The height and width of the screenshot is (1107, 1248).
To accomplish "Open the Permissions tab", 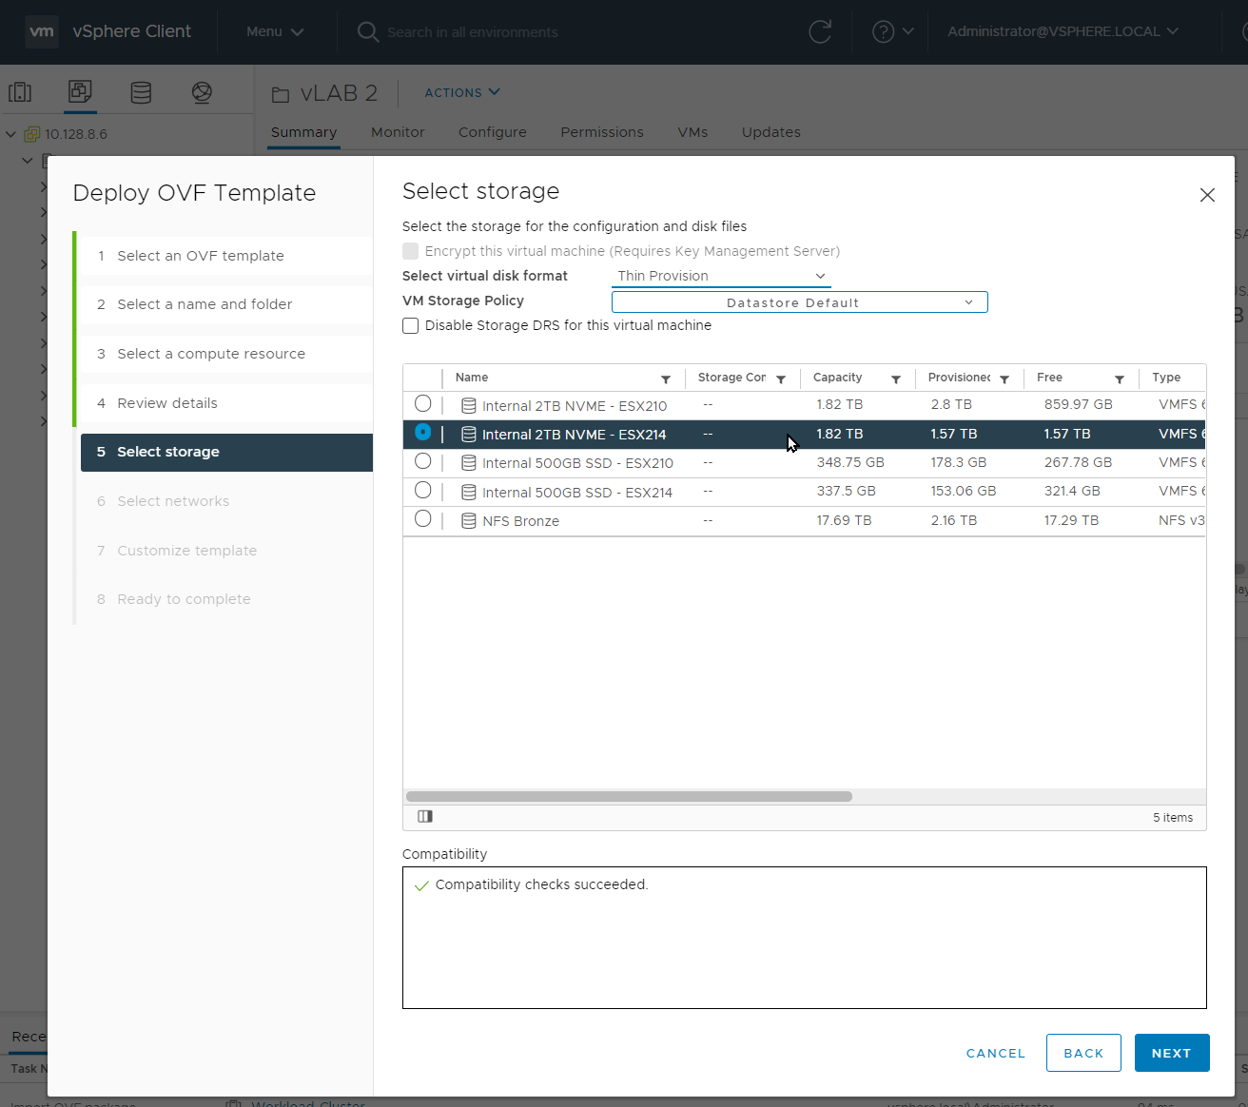I will [x=602, y=132].
